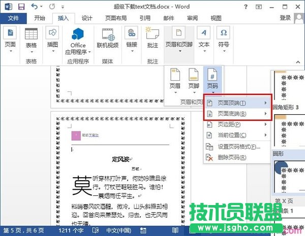The width and height of the screenshot is (305, 236).
Task: Click the page count 第5页,共6页
Action: pos(23,230)
